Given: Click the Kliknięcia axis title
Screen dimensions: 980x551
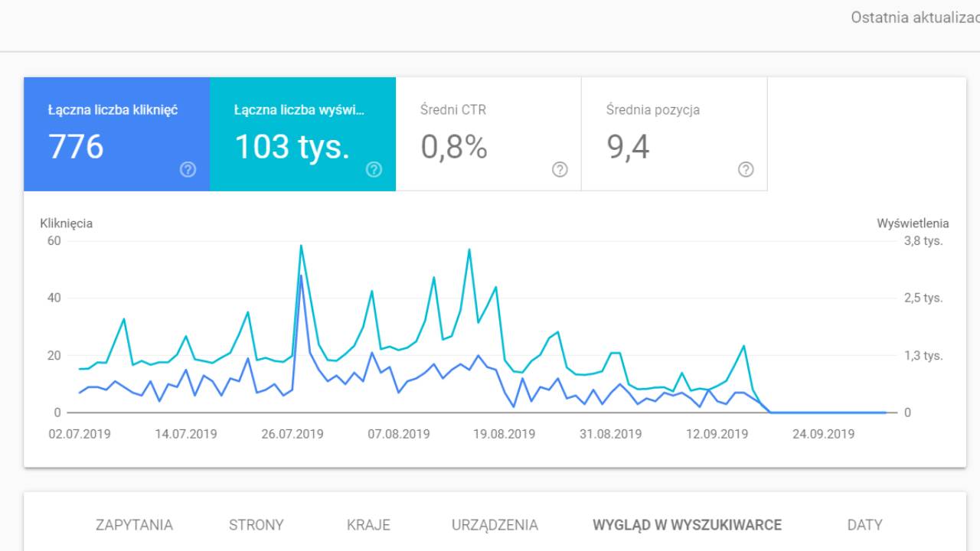Looking at the screenshot, I should coord(67,223).
